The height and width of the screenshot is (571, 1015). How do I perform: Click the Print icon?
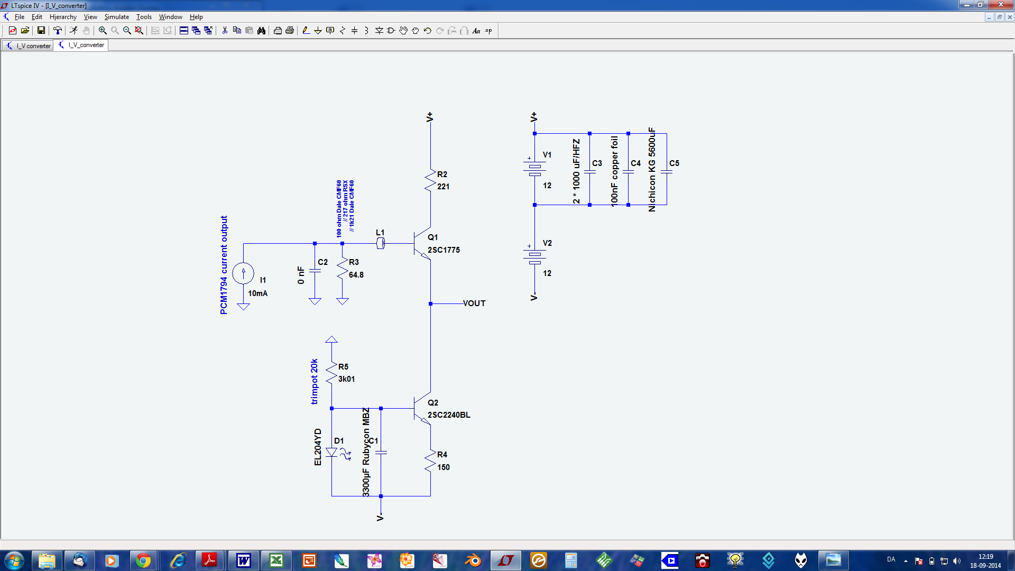pyautogui.click(x=278, y=31)
